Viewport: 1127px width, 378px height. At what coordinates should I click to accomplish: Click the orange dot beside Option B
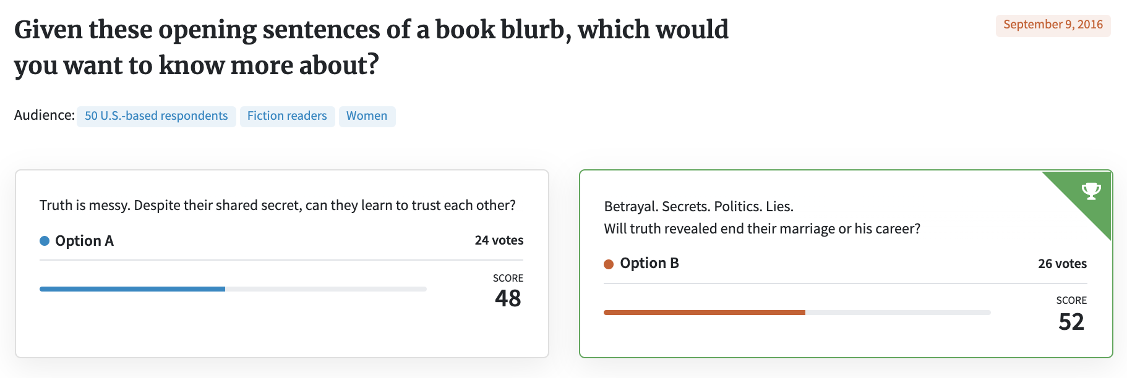[x=609, y=264]
